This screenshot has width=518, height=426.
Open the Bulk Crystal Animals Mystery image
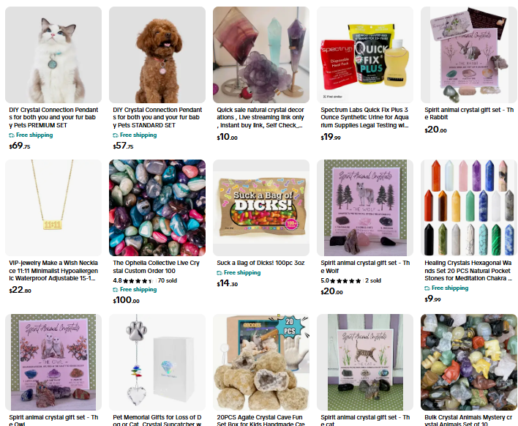469,362
